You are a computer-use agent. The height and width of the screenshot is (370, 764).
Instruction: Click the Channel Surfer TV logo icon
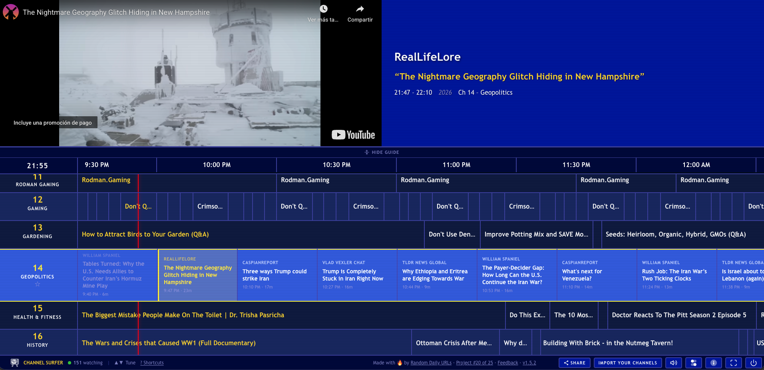pyautogui.click(x=15, y=362)
